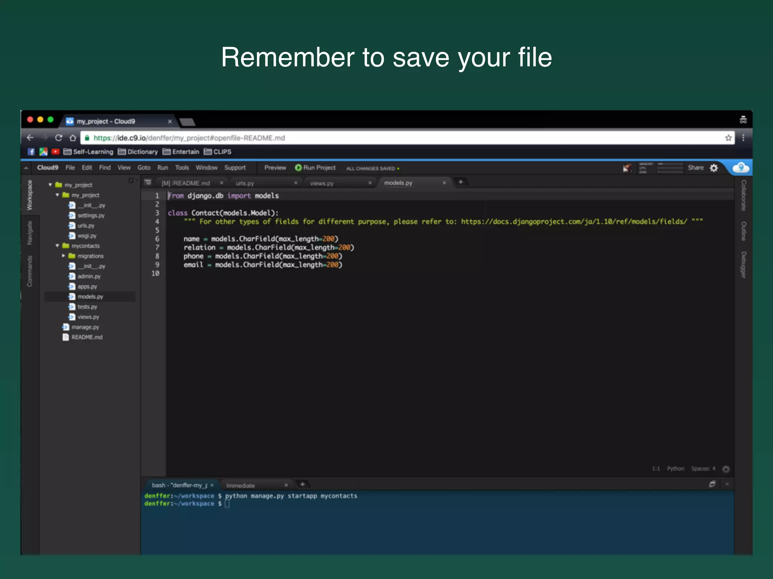Screen dimensions: 773x579
Task: Collapse the mycontacts folder
Action: pyautogui.click(x=57, y=246)
